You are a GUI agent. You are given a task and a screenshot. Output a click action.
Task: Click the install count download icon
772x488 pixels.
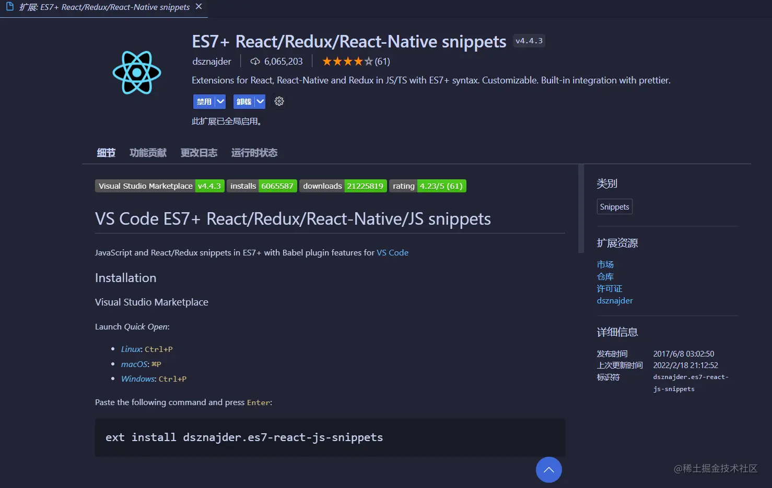point(255,62)
